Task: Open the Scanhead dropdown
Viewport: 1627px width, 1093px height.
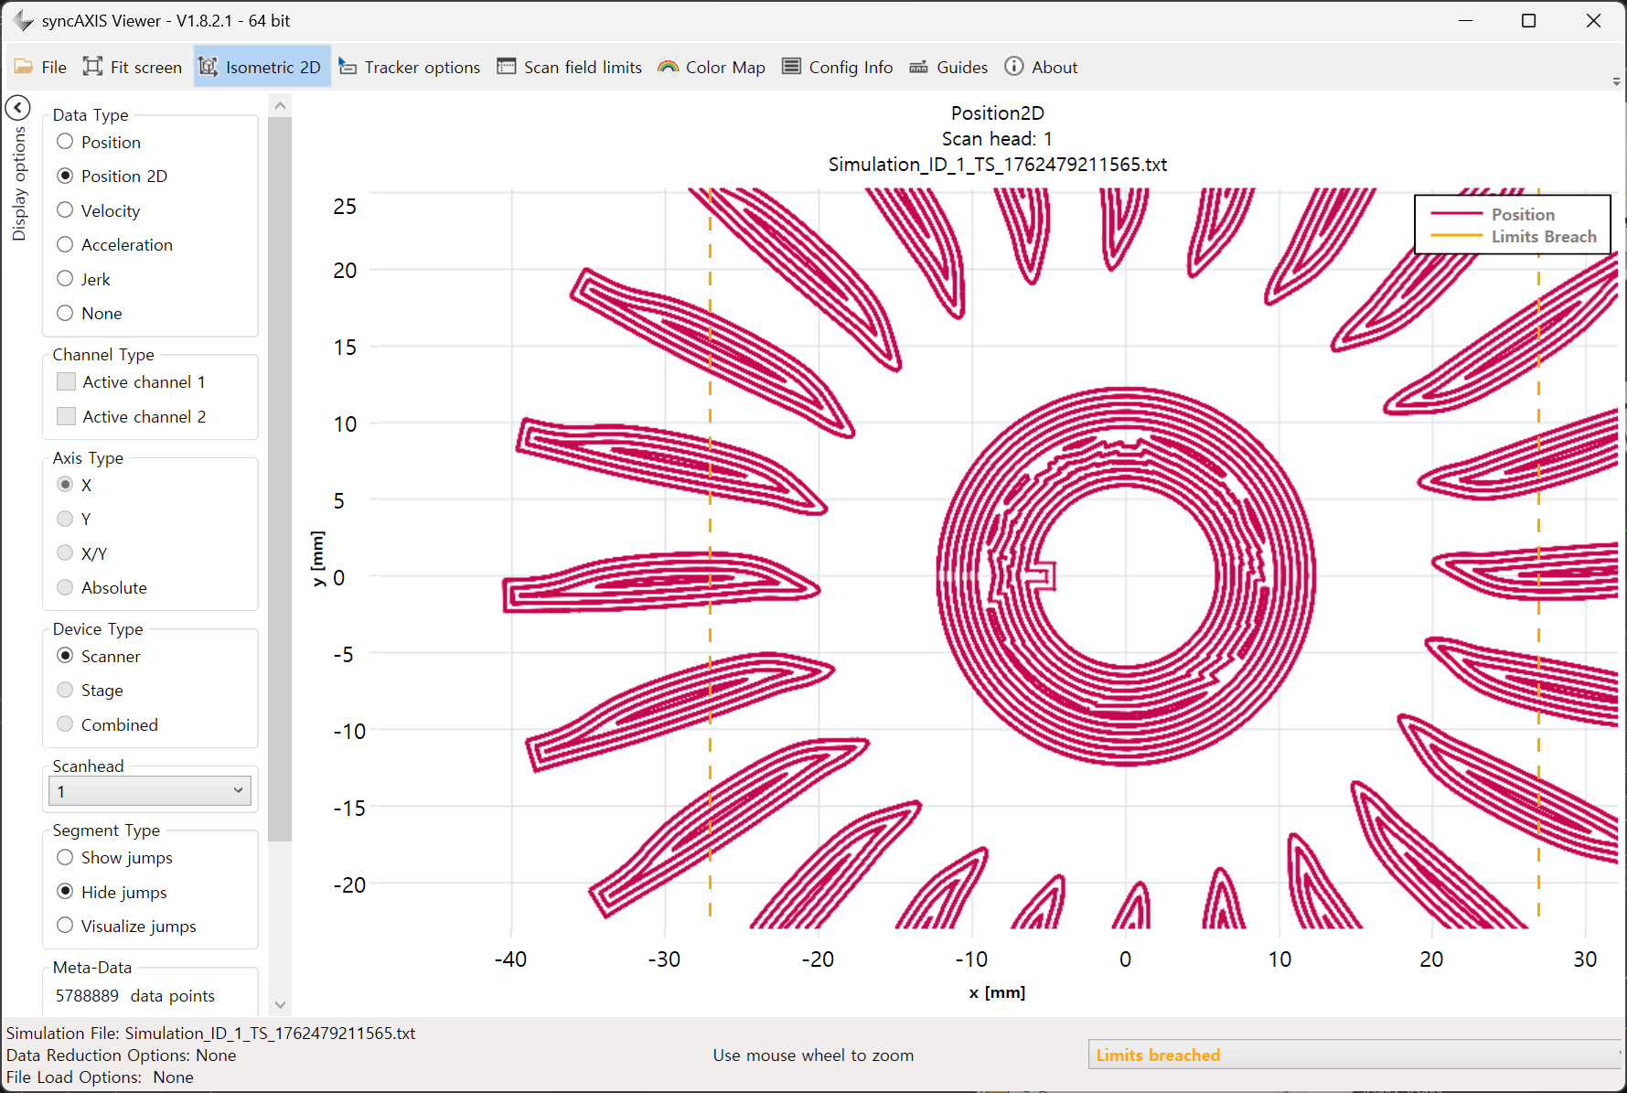Action: point(150,790)
